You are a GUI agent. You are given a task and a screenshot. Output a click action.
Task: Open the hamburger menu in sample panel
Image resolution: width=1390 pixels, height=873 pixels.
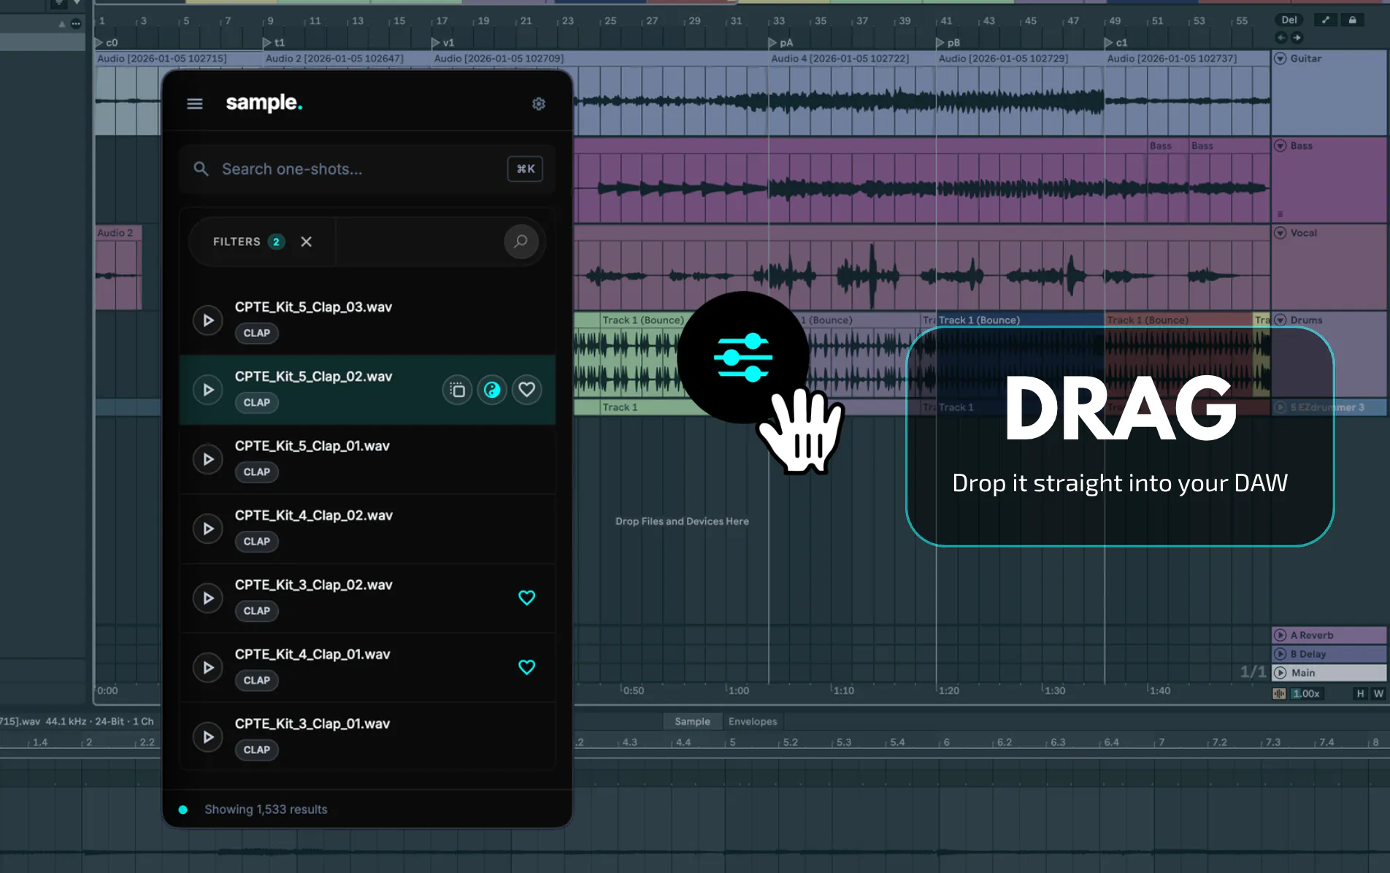[x=195, y=104]
